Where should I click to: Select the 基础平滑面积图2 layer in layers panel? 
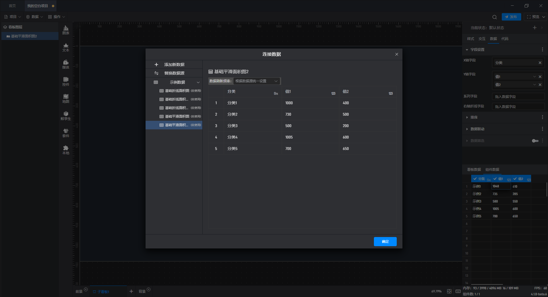click(x=30, y=36)
